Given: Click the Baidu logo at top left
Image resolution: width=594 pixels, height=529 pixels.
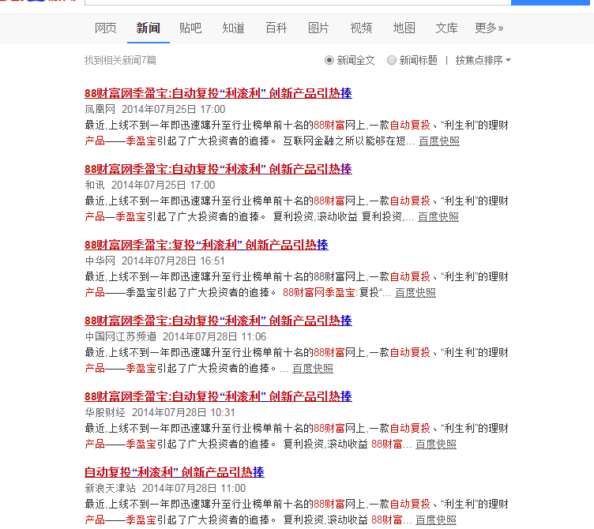Looking at the screenshot, I should 39,1.
